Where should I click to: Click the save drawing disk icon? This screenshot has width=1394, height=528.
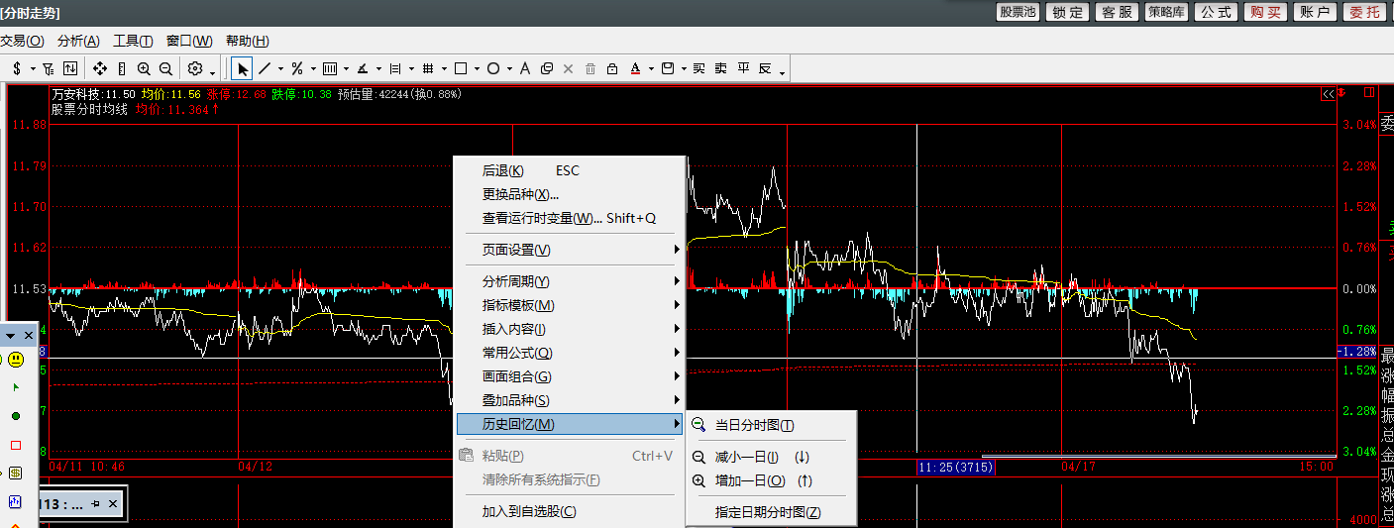(x=669, y=68)
